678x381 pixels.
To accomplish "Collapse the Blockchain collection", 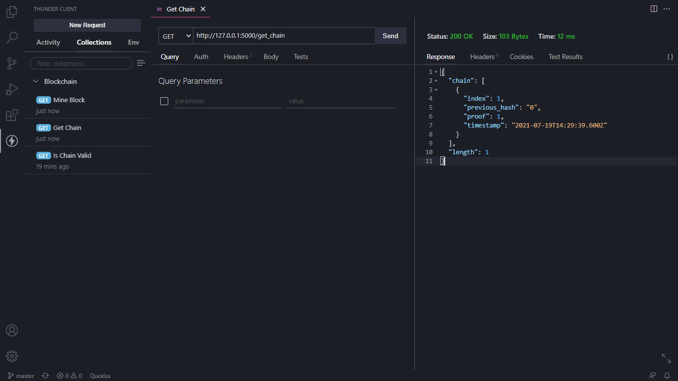I will pos(35,81).
